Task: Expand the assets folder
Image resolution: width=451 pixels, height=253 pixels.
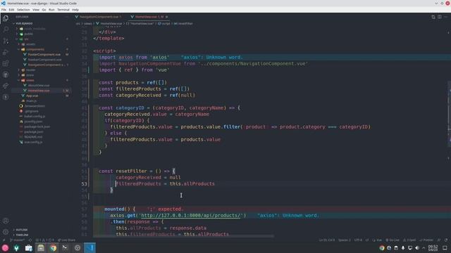Action: click(x=30, y=44)
